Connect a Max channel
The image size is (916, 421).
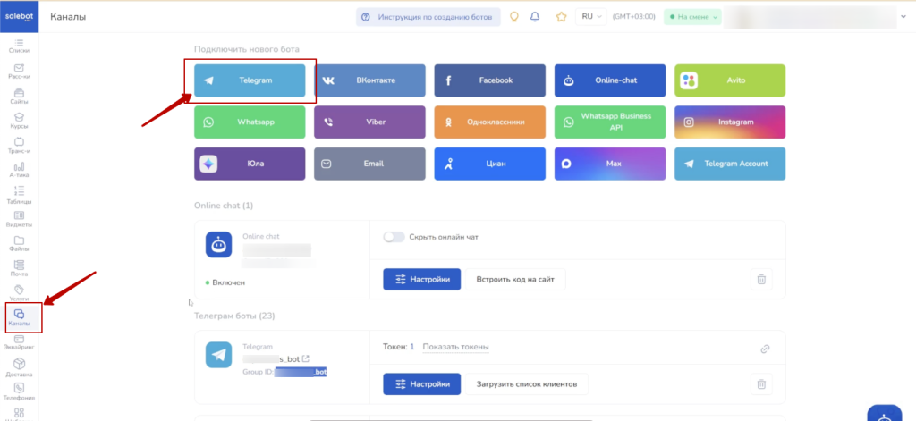(610, 164)
